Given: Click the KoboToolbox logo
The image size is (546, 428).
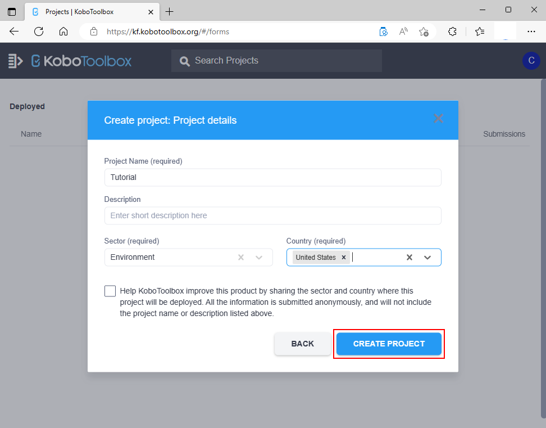Looking at the screenshot, I should point(81,61).
